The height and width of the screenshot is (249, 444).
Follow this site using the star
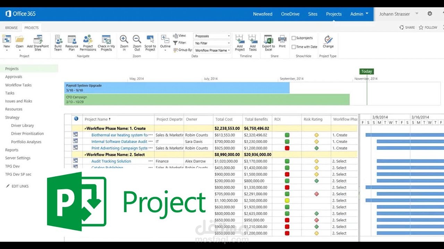click(421, 27)
